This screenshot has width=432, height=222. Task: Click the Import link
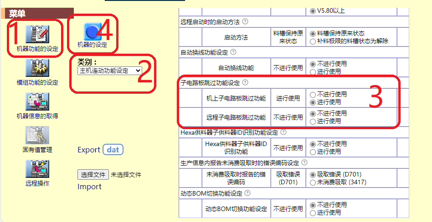(x=89, y=187)
